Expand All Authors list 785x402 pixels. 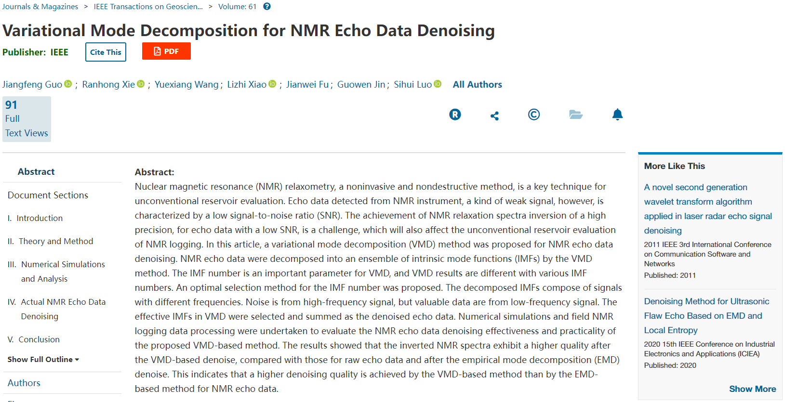(477, 84)
